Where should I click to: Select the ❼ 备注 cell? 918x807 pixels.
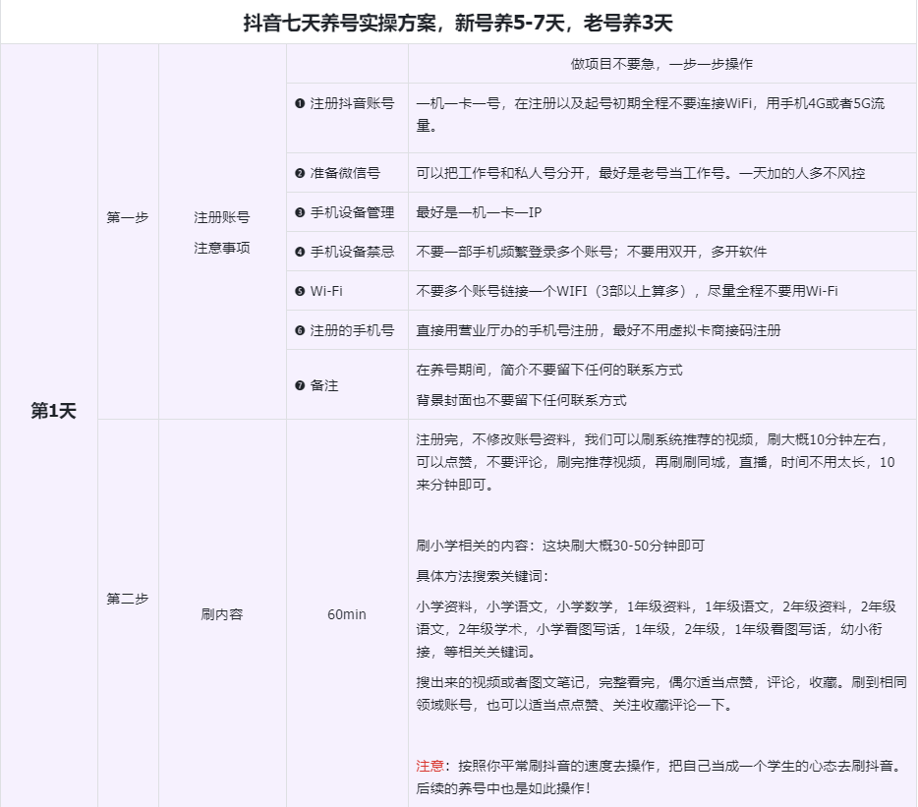[347, 384]
